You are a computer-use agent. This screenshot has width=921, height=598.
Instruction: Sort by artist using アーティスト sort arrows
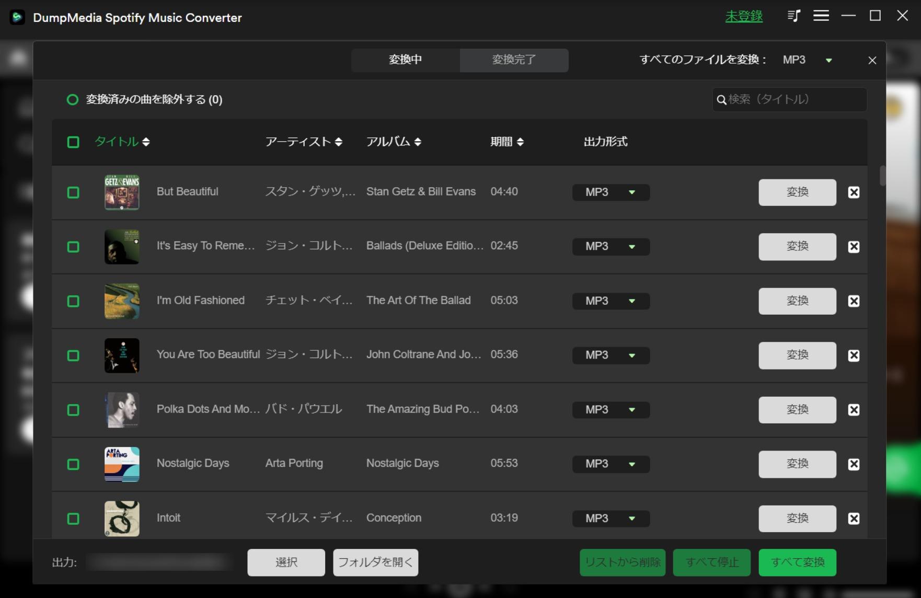338,142
